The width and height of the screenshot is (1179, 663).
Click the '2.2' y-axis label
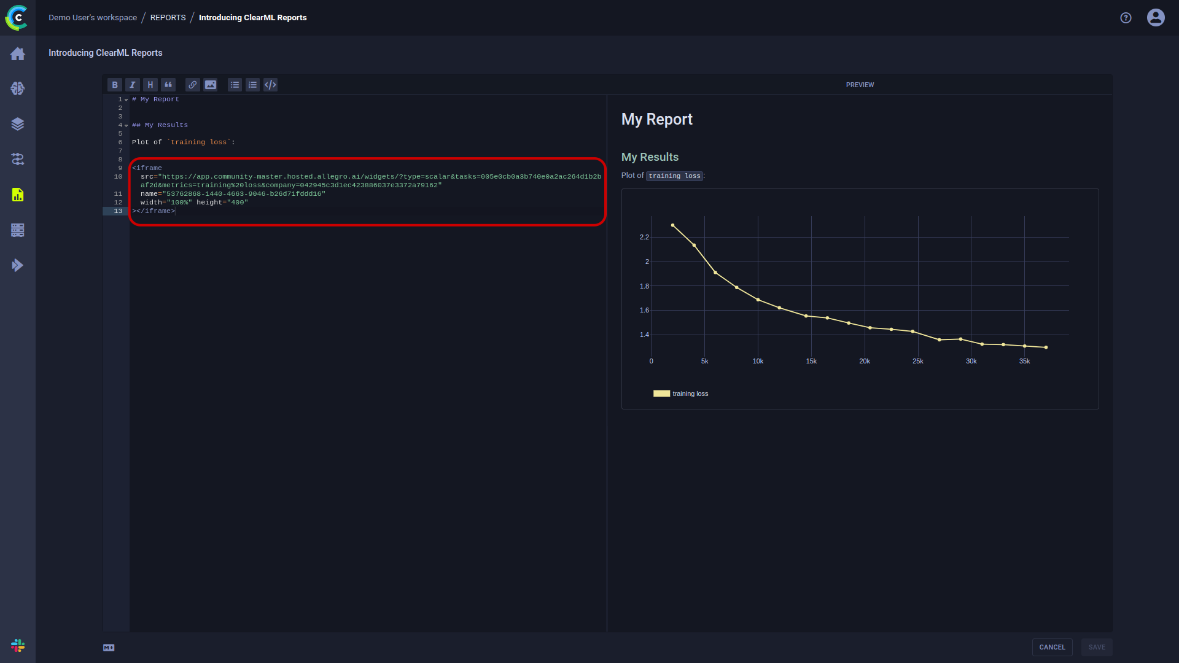[x=644, y=237]
